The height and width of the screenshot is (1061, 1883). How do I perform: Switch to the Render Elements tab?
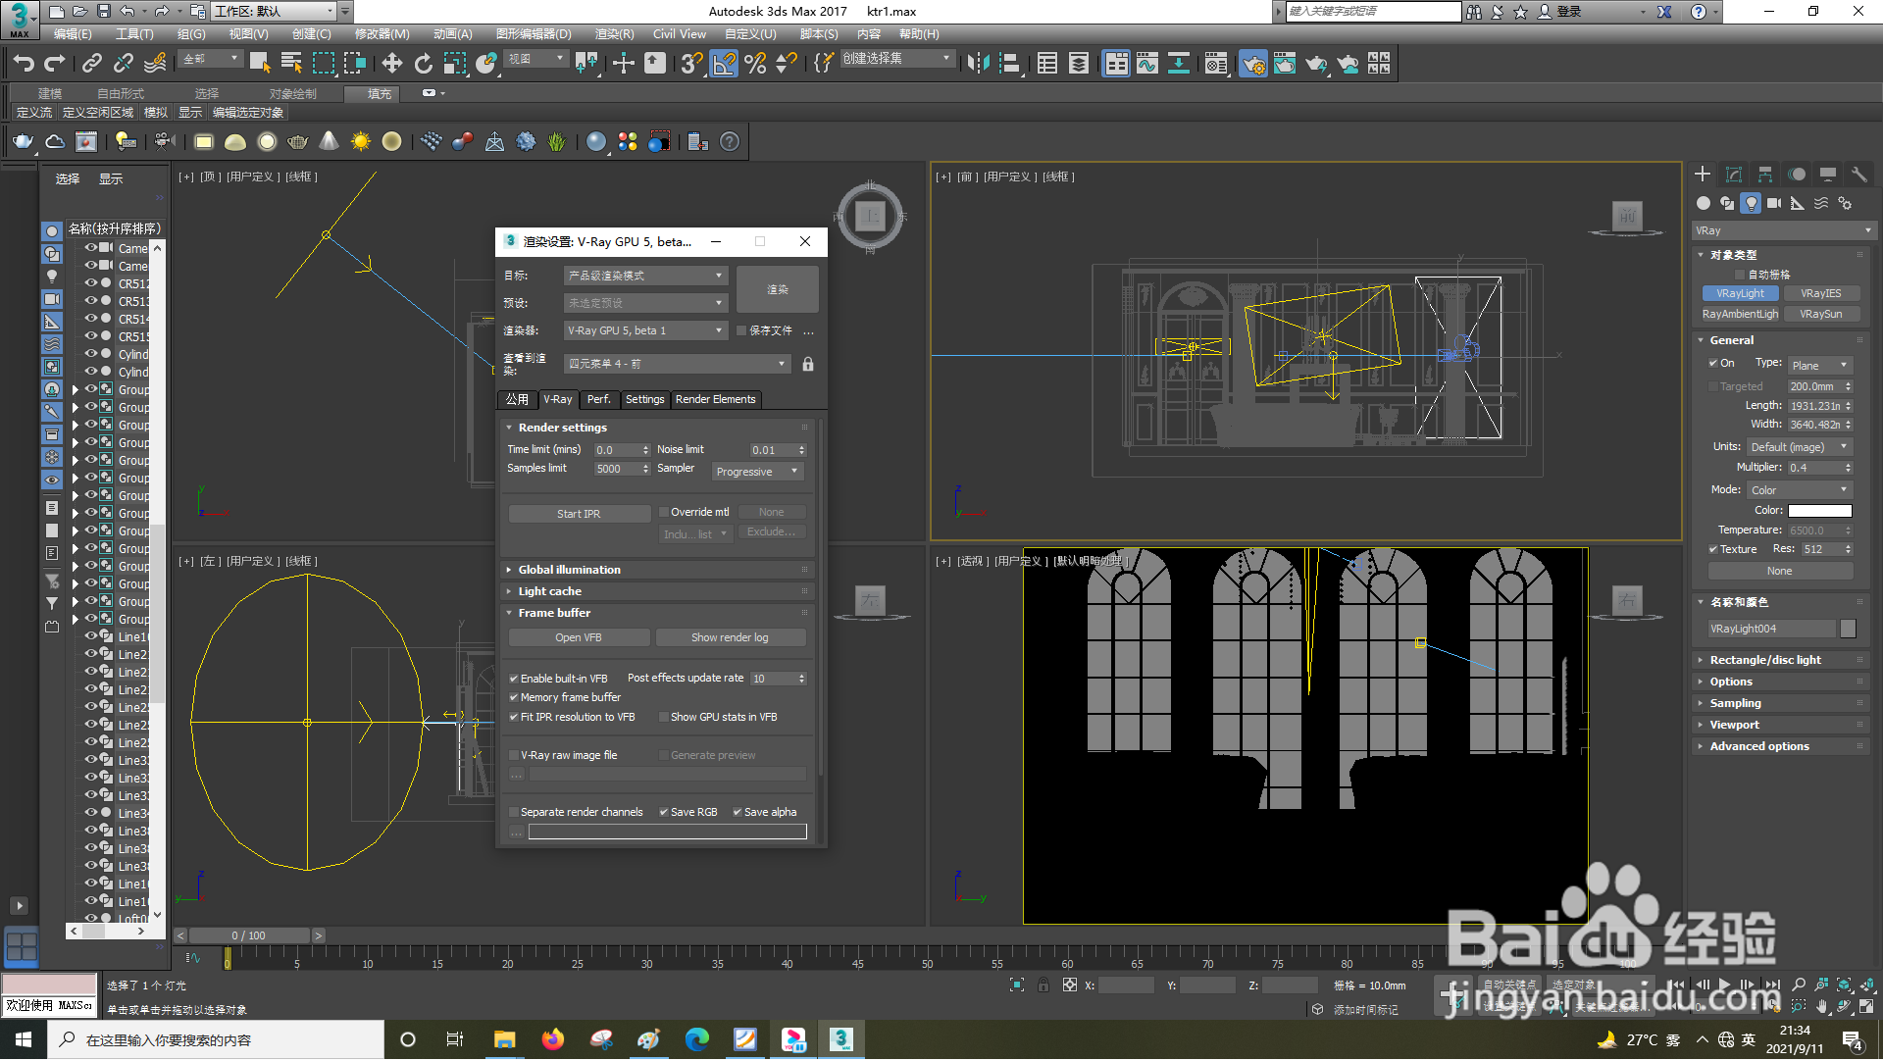(x=716, y=399)
